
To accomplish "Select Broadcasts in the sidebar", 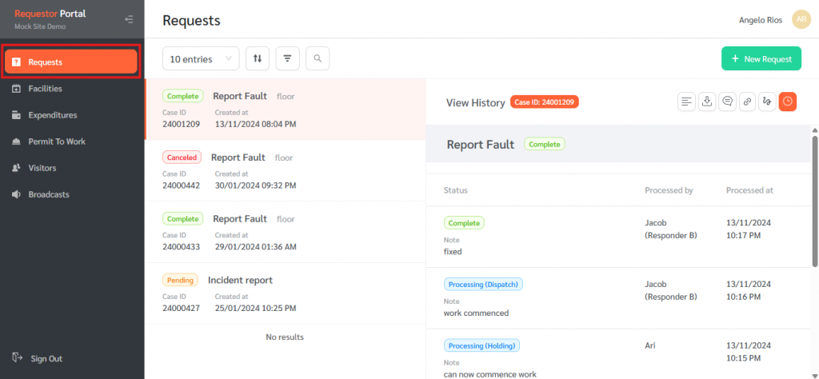I will point(48,194).
